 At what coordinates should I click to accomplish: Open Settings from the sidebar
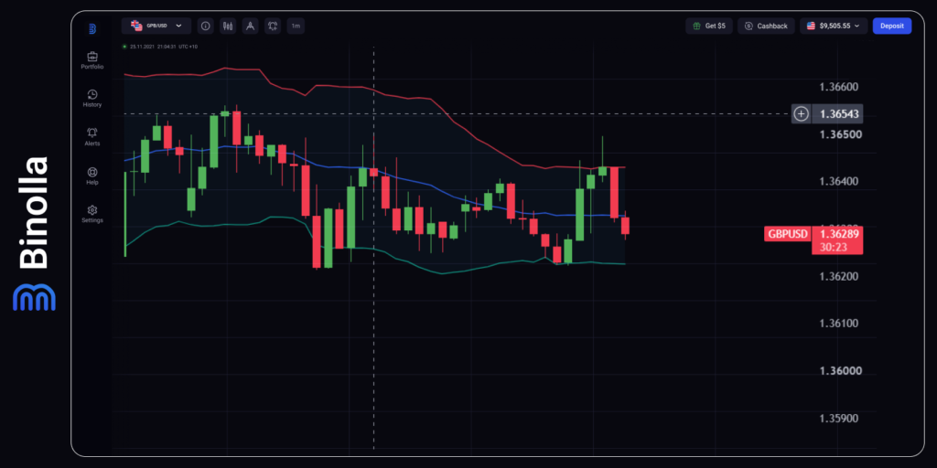92,214
